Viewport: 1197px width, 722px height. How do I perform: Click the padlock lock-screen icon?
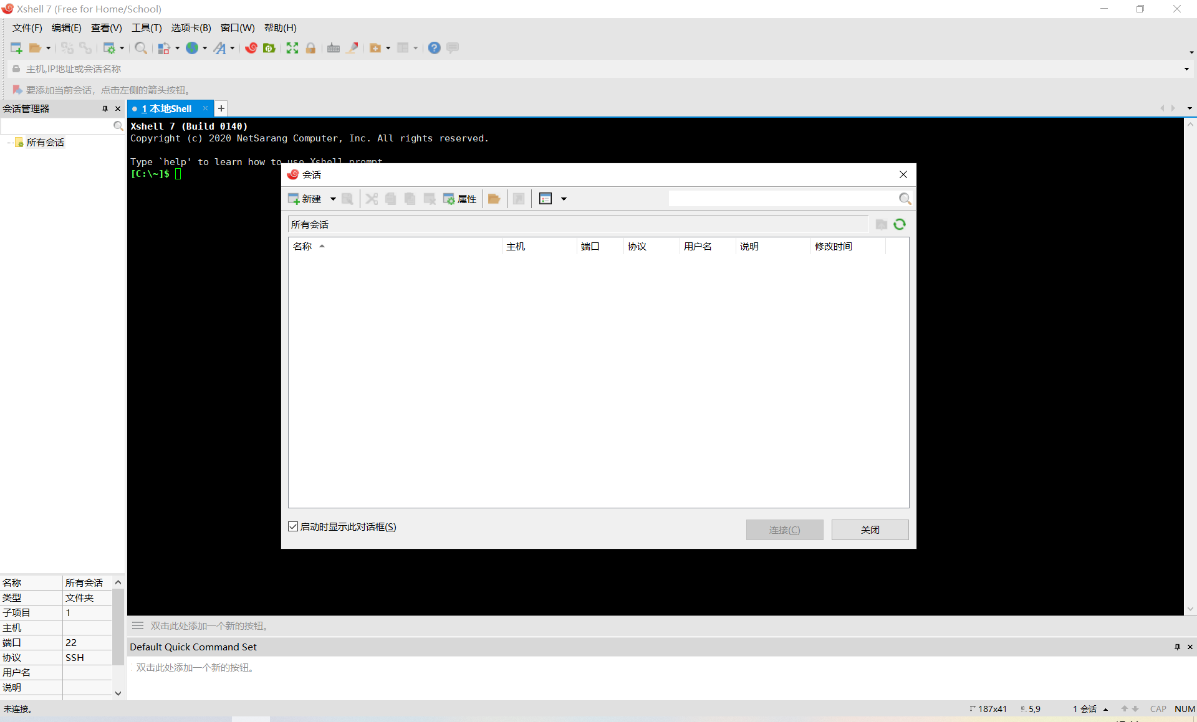coord(310,48)
